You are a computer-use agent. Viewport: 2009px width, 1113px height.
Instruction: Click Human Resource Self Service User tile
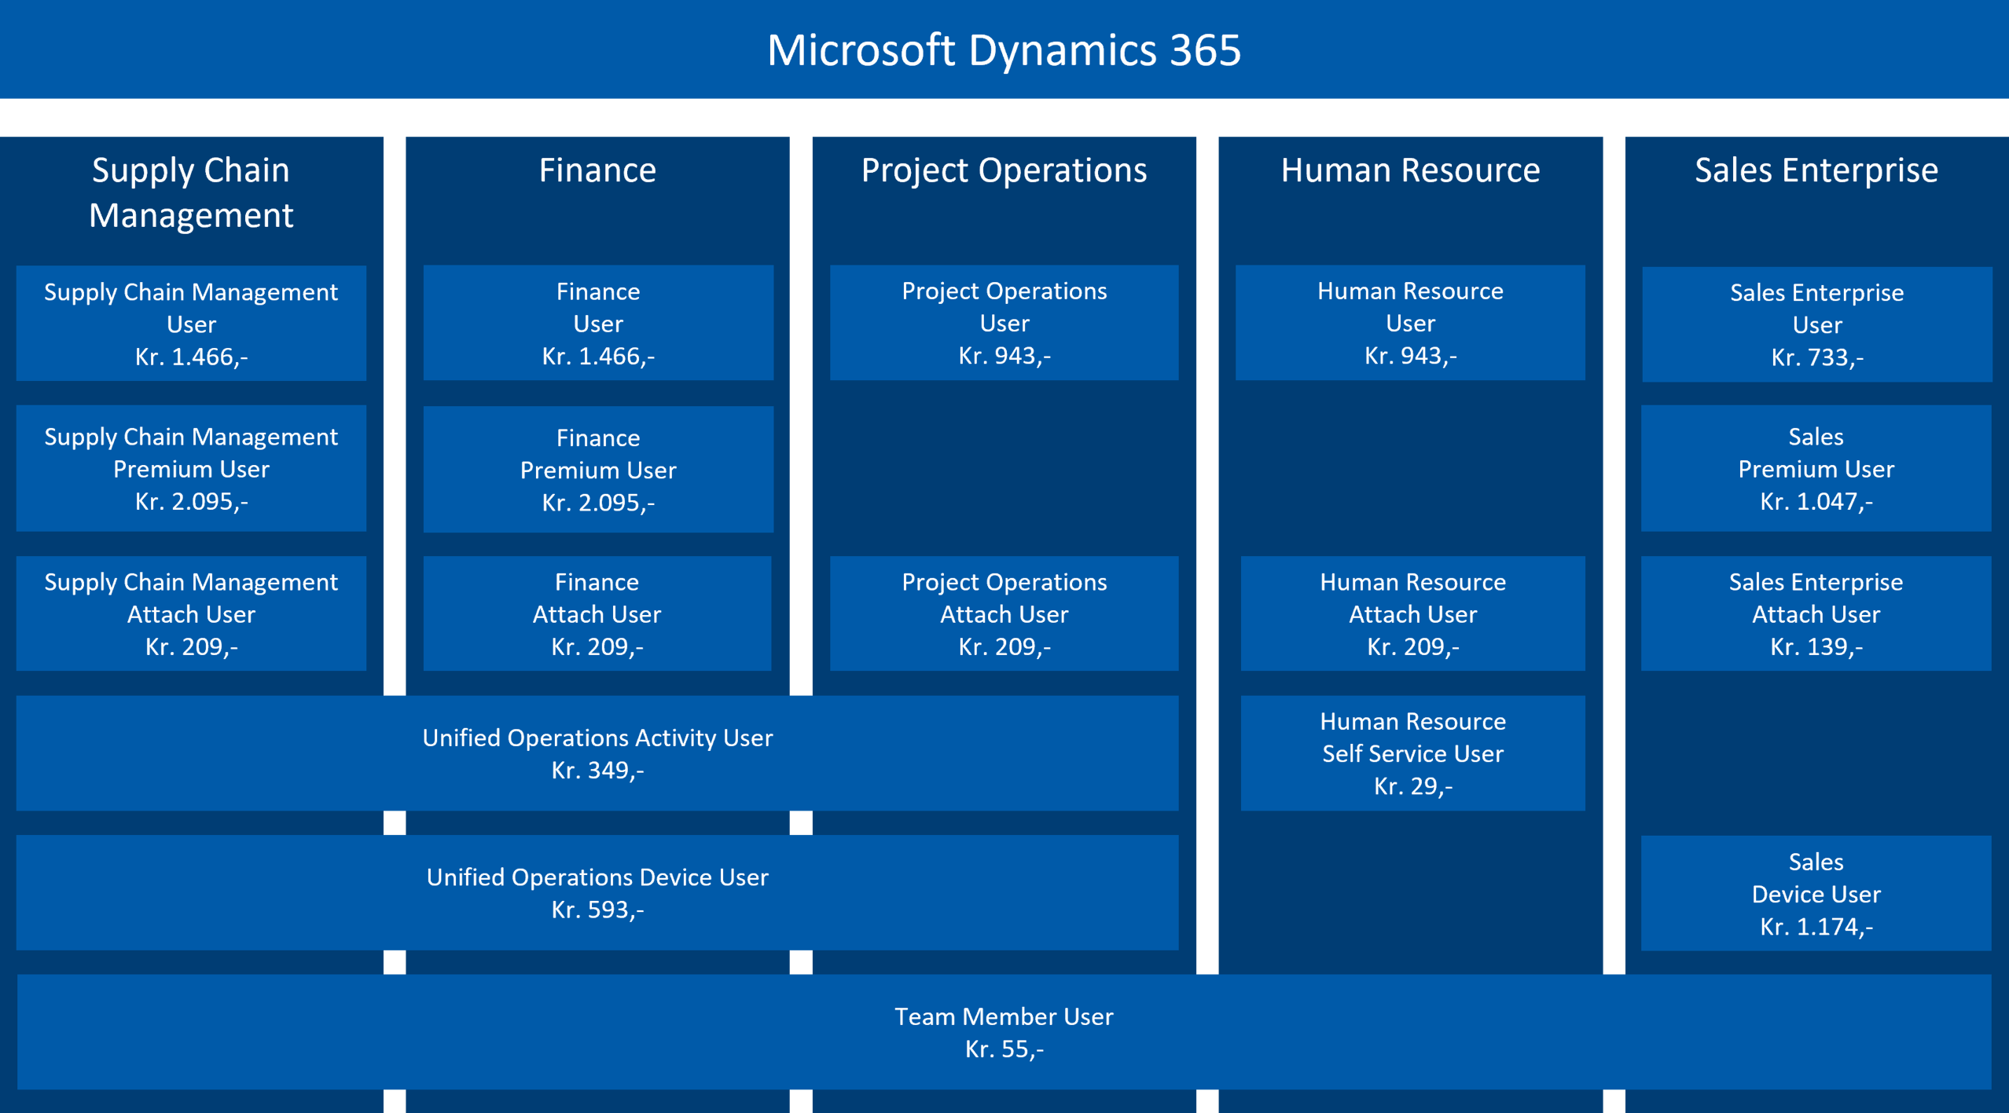click(x=1412, y=752)
